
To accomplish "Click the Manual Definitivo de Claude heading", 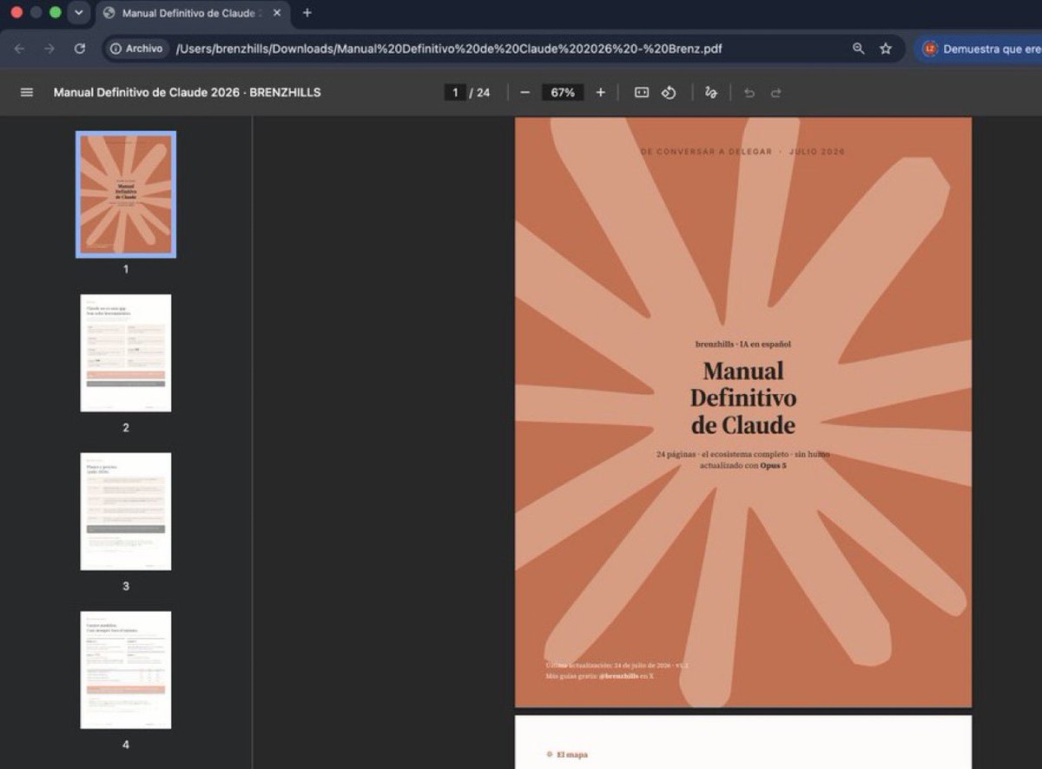I will (743, 398).
